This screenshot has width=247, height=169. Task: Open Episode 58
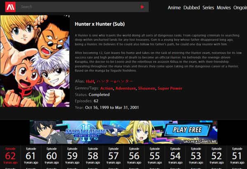pyautogui.click(x=93, y=156)
